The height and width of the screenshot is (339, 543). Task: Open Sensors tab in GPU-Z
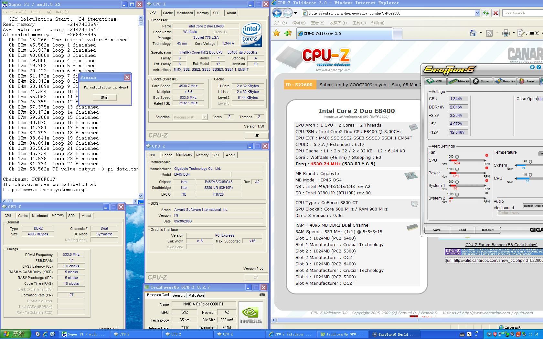pos(179,295)
